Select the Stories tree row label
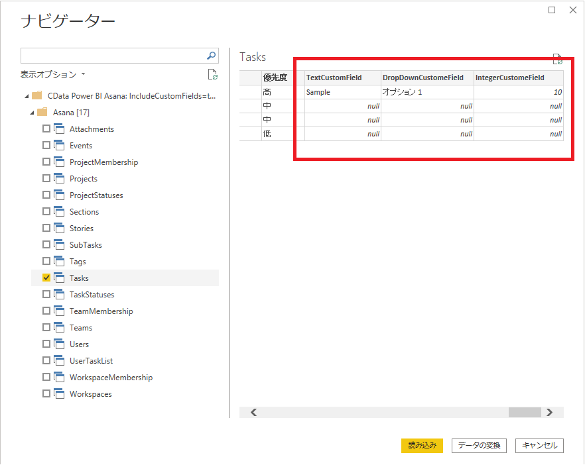 click(82, 229)
